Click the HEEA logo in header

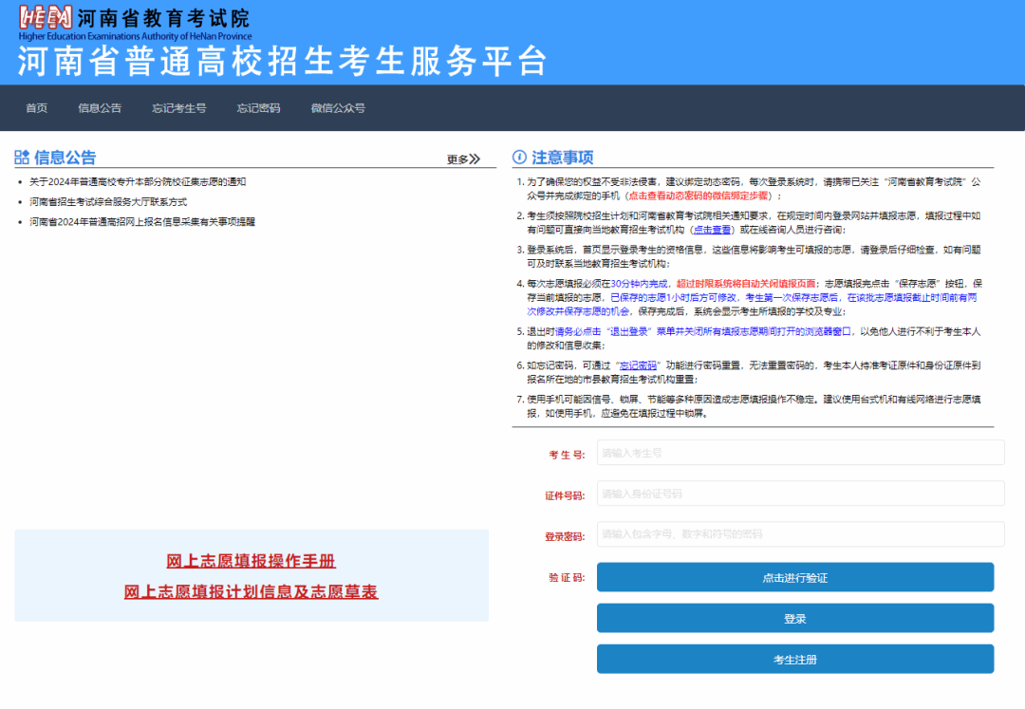(45, 20)
